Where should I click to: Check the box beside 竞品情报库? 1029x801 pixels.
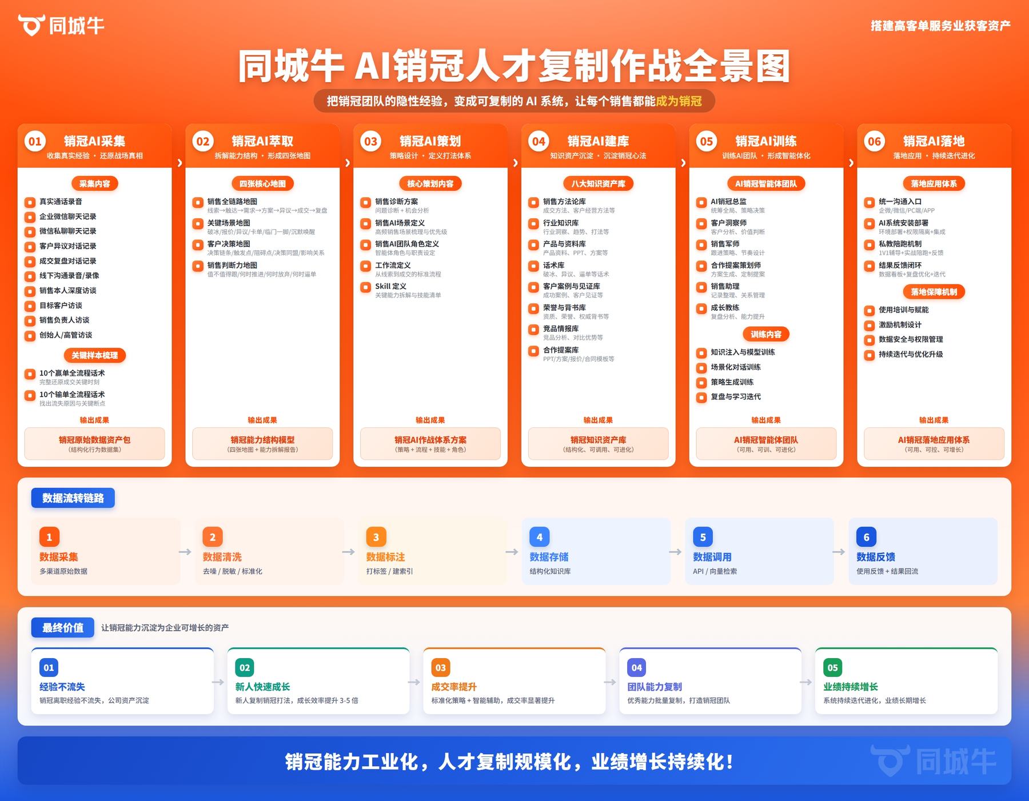[x=533, y=330]
